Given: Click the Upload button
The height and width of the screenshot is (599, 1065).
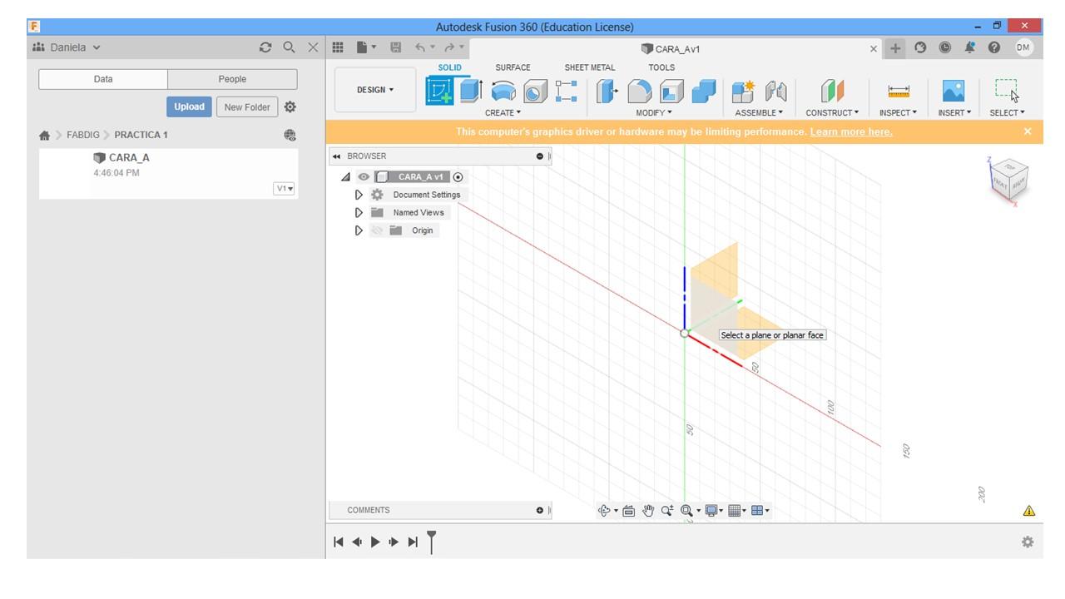Looking at the screenshot, I should tap(189, 106).
